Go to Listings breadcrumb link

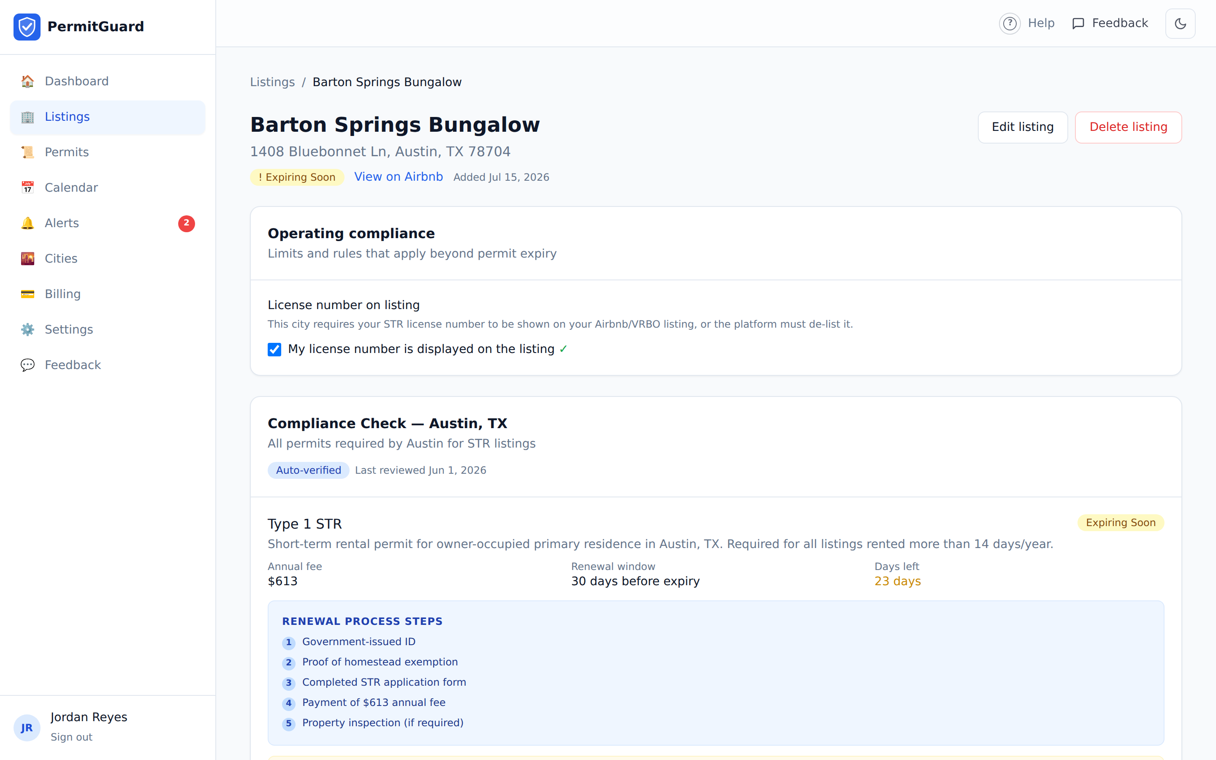[272, 82]
